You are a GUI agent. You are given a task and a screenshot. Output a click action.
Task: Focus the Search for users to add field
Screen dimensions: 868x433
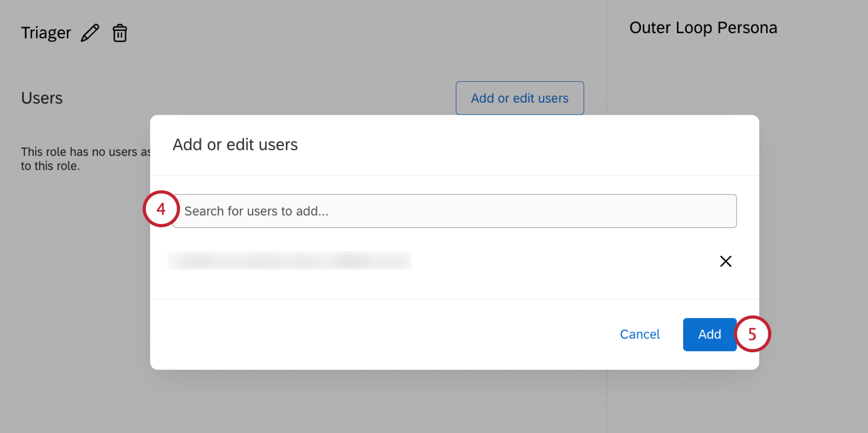click(x=454, y=211)
